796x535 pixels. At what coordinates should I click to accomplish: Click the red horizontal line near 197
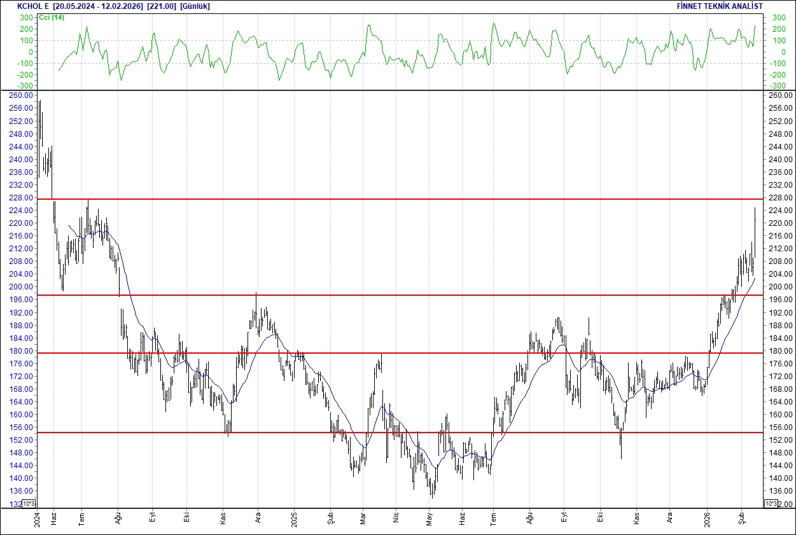(382, 295)
